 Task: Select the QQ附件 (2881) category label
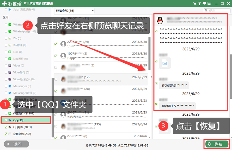(x=22, y=127)
